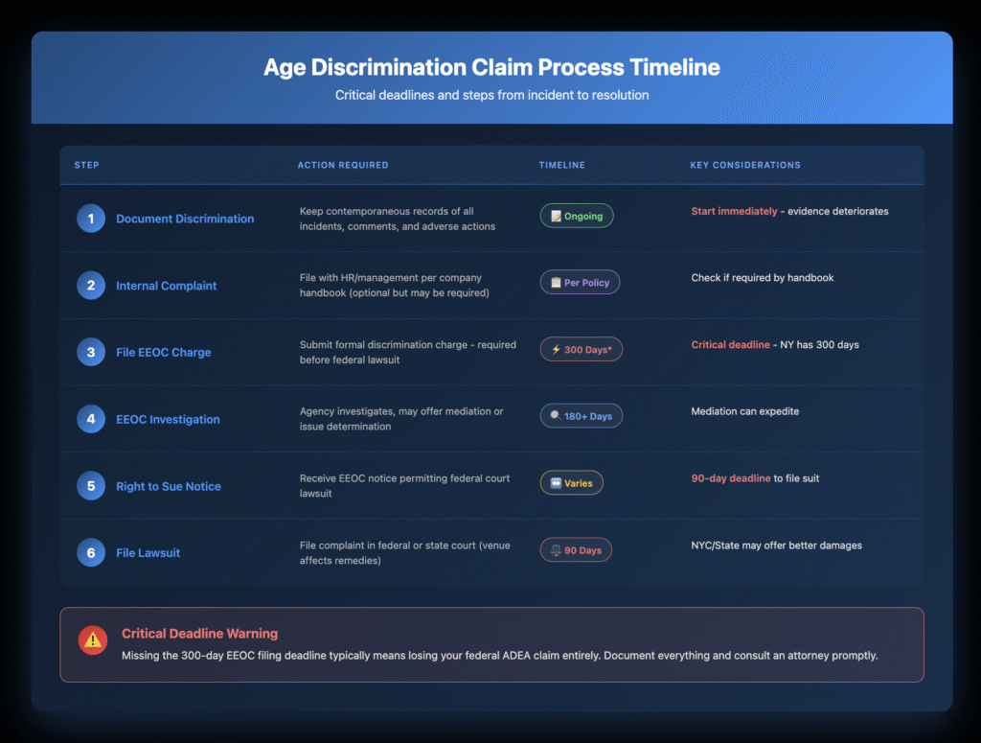Select the 180+ Days timeline badge
981x743 pixels.
[x=581, y=416]
